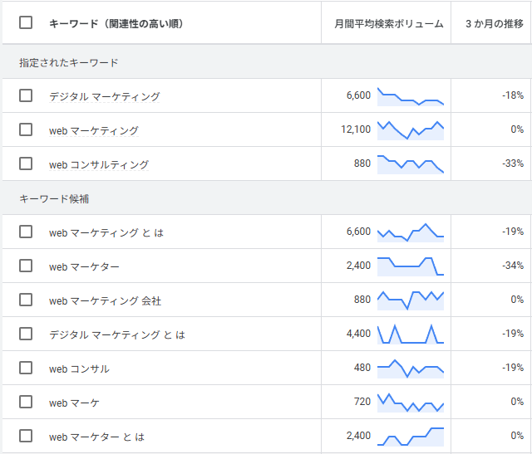Check the デジタル マーケティング keyword row
This screenshot has width=532, height=454.
point(26,95)
